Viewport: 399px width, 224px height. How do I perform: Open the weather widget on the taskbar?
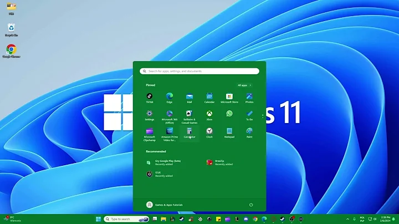[12, 219]
